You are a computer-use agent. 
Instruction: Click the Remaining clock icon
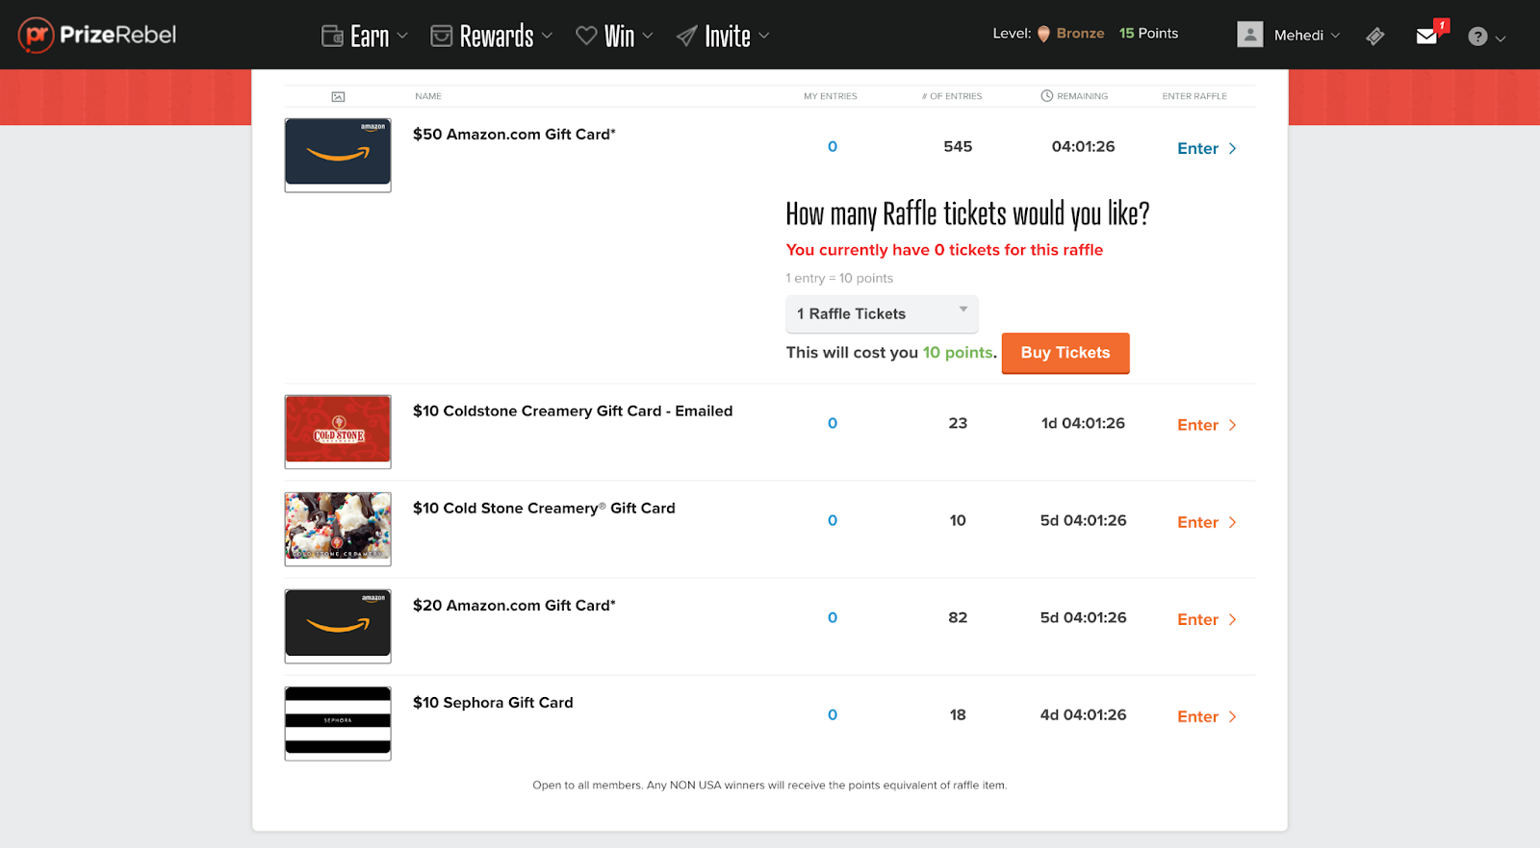point(1046,95)
